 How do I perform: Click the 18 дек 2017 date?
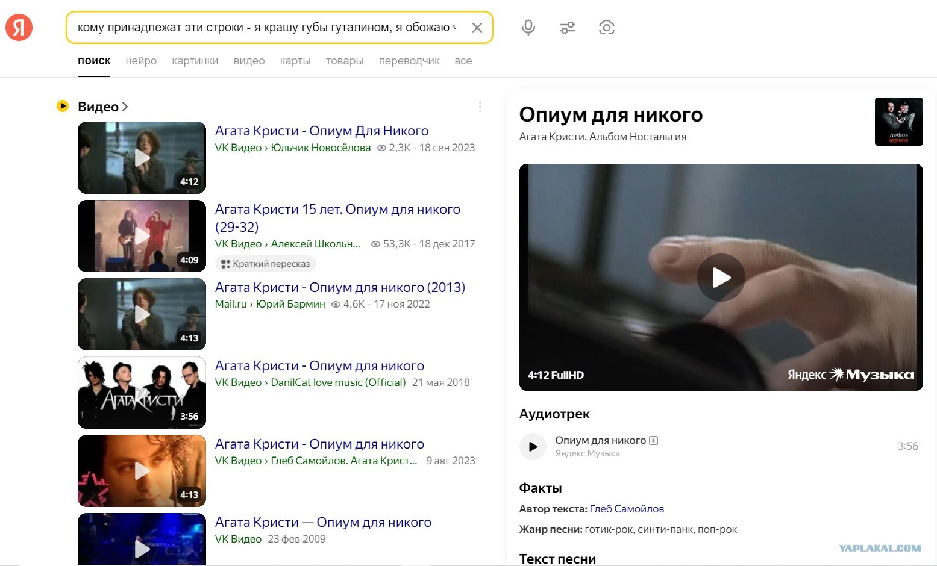coord(447,244)
